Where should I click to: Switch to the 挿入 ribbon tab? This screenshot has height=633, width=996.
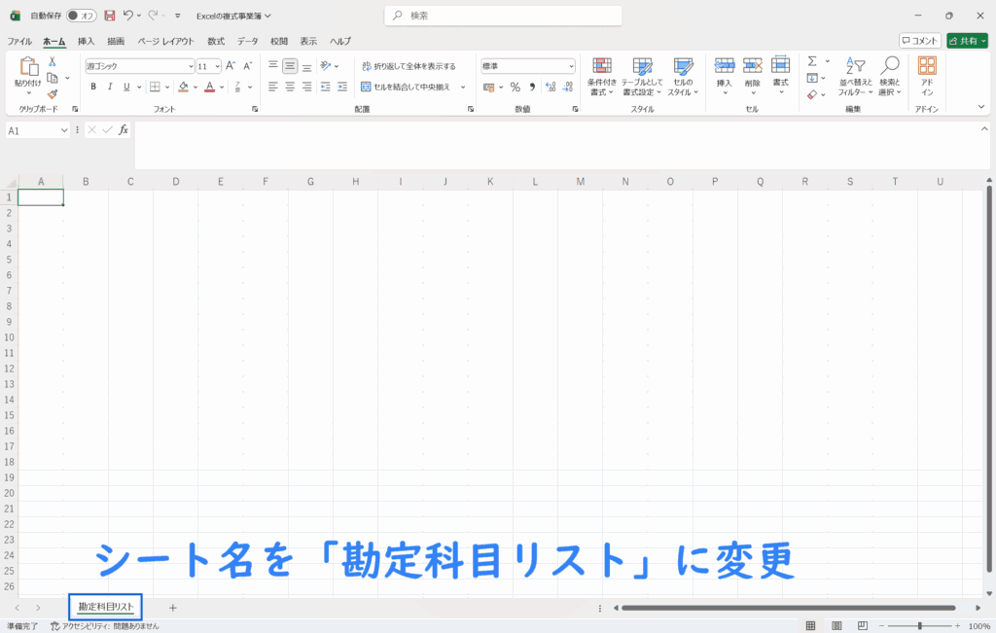point(87,41)
